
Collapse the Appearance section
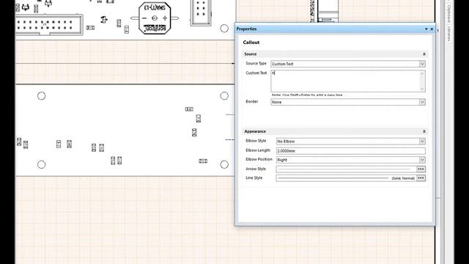click(x=424, y=132)
